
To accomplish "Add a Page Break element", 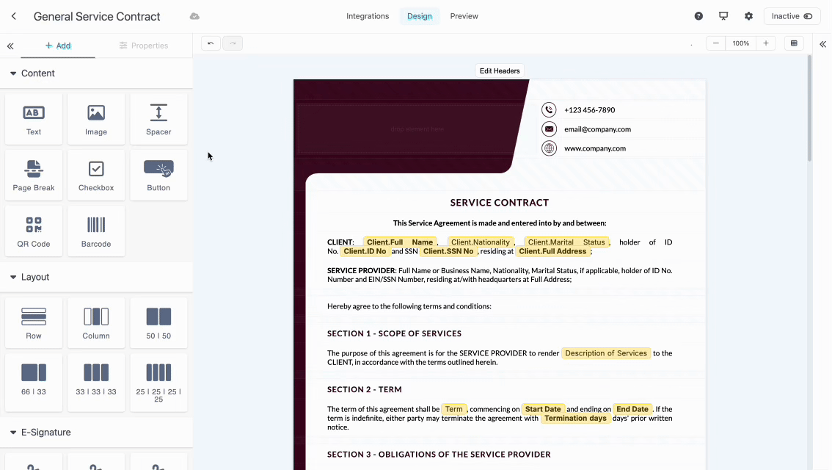I will tap(34, 175).
